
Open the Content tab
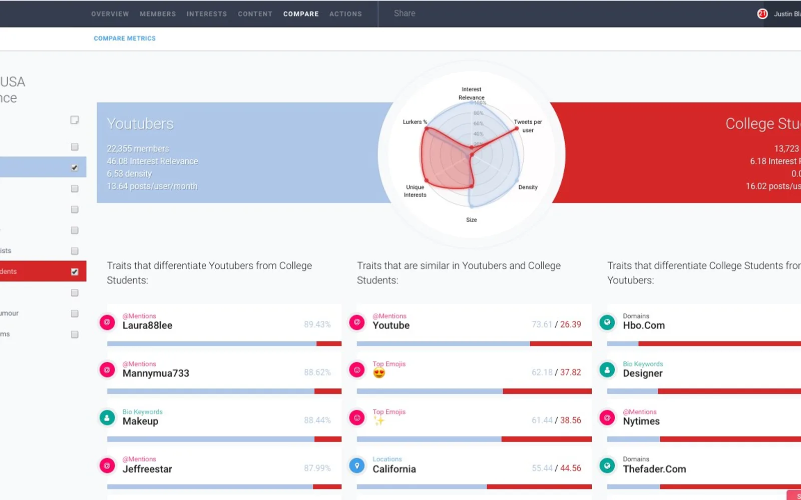click(x=255, y=14)
